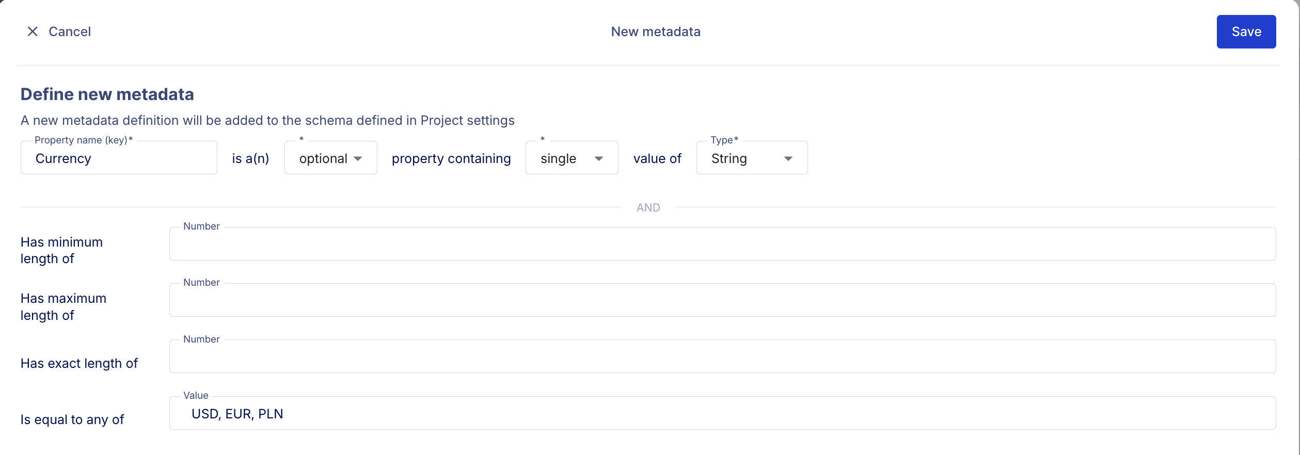Image resolution: width=1300 pixels, height=455 pixels.
Task: Click the arrow icon in Type dropdown
Action: click(788, 158)
